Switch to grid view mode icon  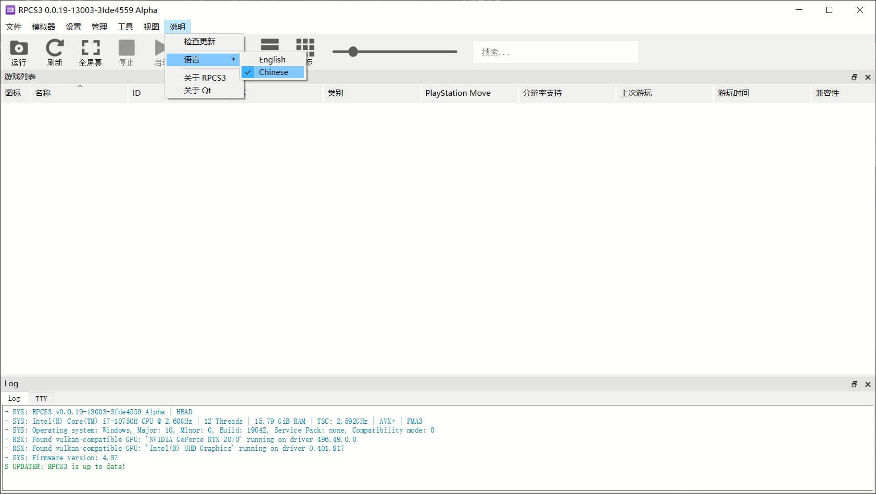pos(305,45)
